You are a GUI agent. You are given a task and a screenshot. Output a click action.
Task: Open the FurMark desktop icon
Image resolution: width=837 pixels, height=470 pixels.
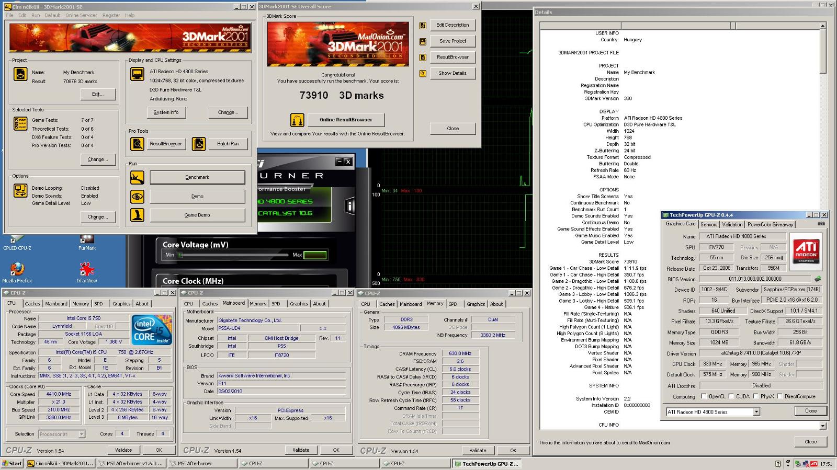[87, 244]
